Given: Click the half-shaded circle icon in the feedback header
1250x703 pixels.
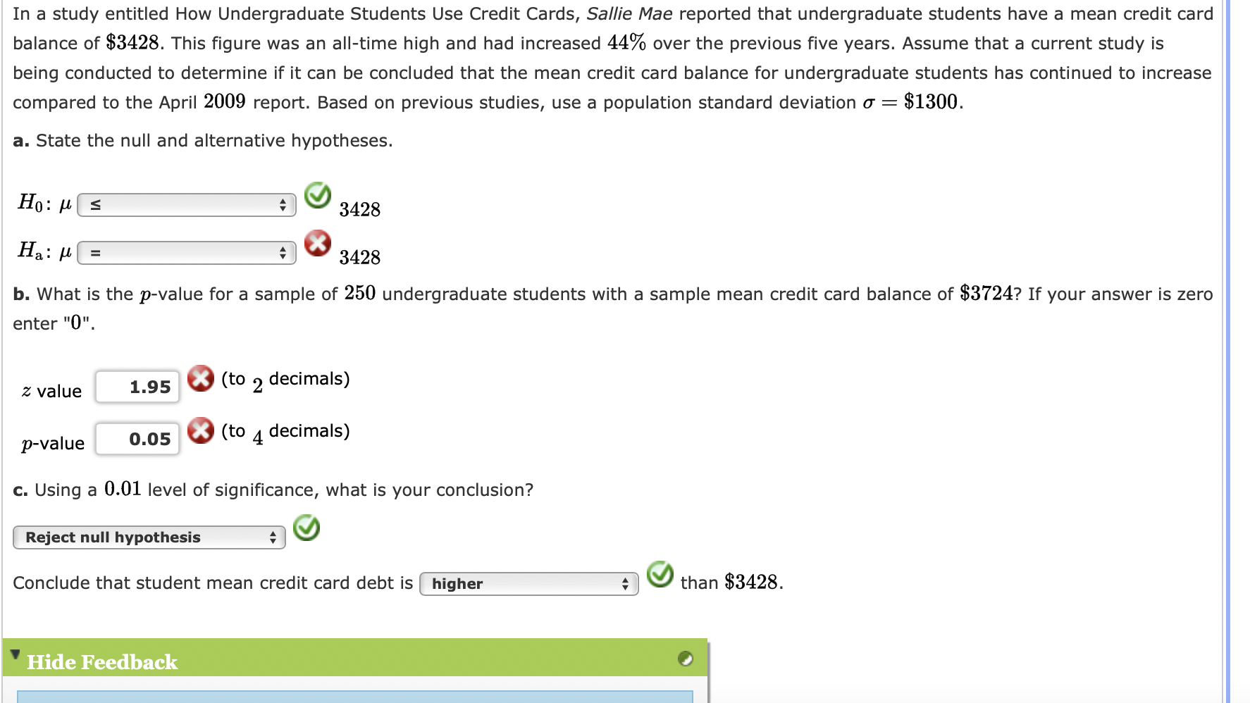Looking at the screenshot, I should [x=686, y=661].
